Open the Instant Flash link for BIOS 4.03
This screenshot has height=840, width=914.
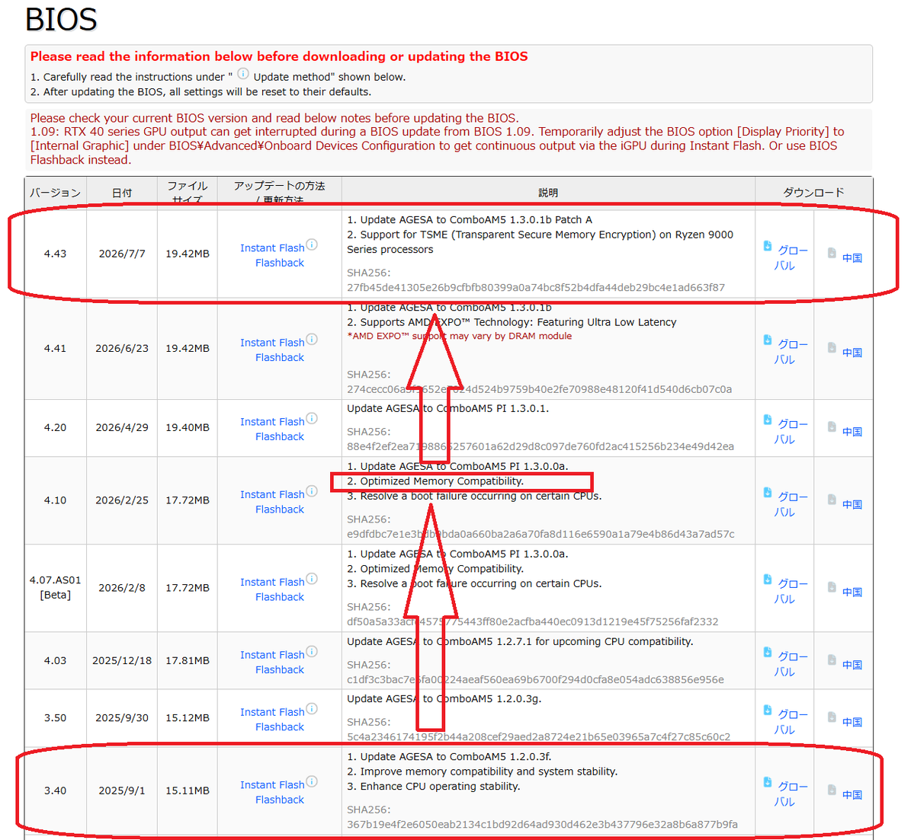pyautogui.click(x=272, y=656)
